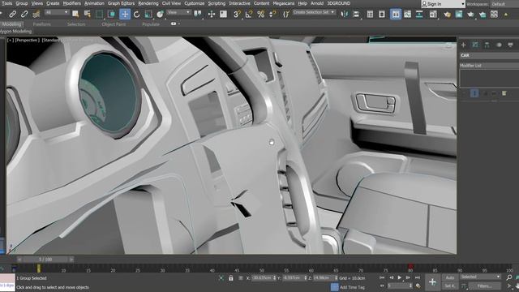Click the Set Key mode button
The height and width of the screenshot is (292, 519).
point(449,286)
